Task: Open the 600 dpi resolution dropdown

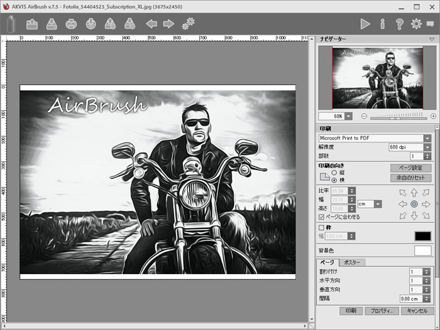Action: click(427, 147)
